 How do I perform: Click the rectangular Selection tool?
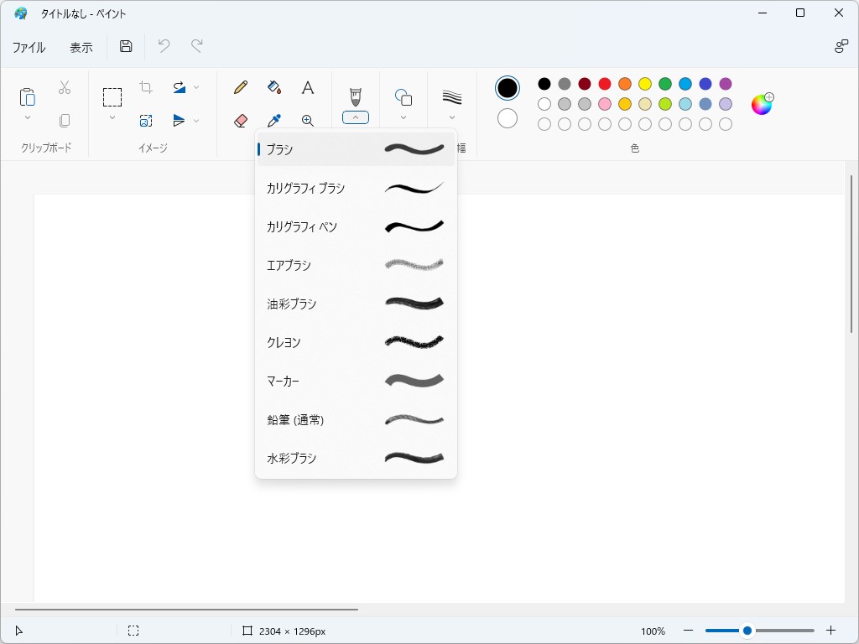112,97
